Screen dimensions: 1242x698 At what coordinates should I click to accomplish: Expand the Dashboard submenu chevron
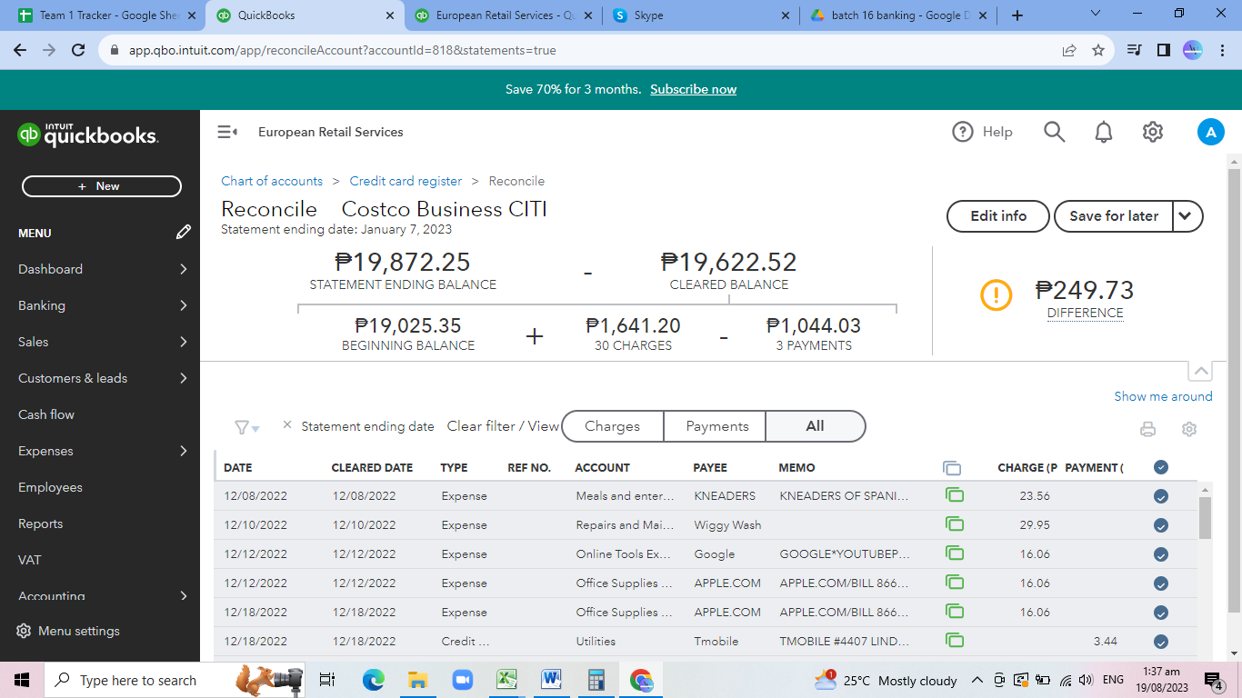184,269
